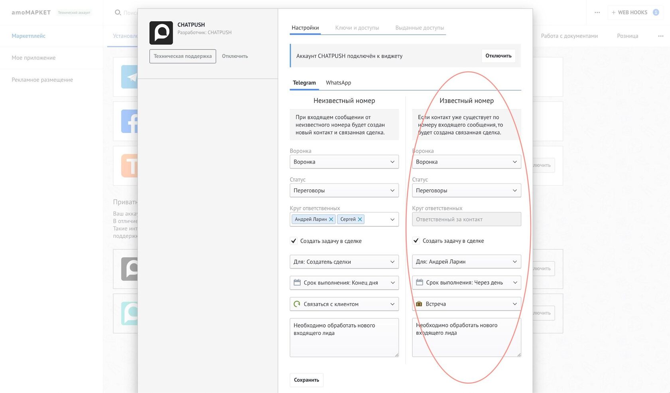Open Статус dropdown under Неизвестный номер
This screenshot has width=670, height=393.
click(344, 190)
